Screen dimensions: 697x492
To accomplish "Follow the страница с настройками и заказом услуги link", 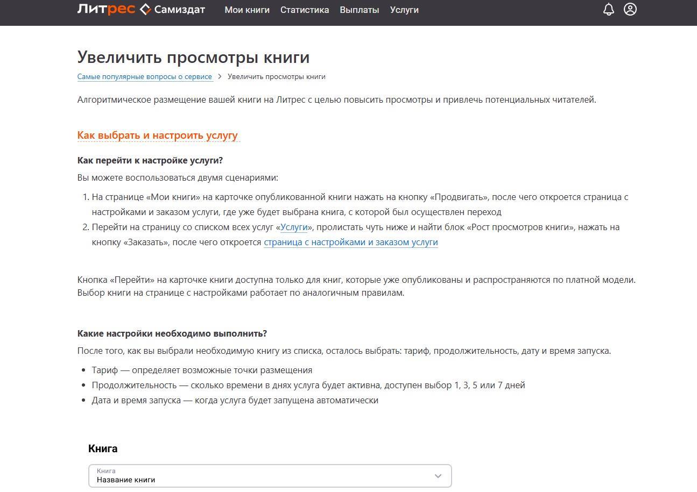I will [351, 242].
